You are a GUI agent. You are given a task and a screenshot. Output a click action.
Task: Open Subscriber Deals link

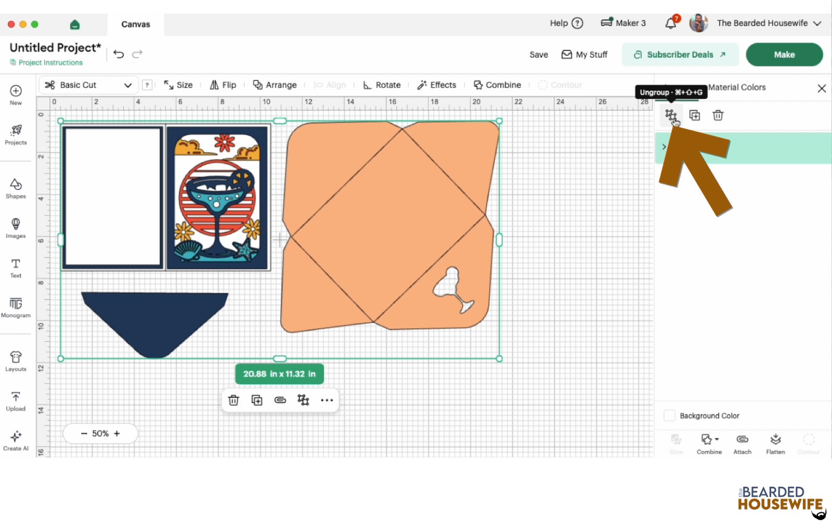coord(680,55)
